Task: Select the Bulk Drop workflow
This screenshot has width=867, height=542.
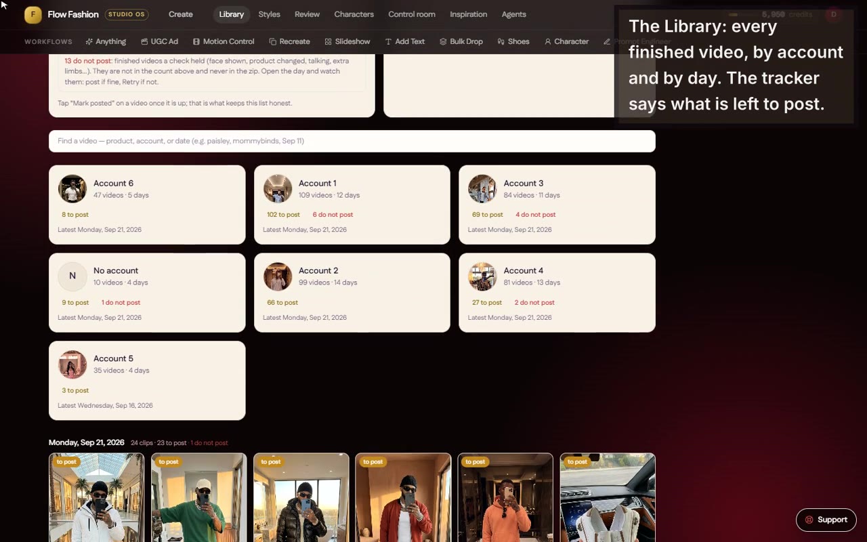Action: pyautogui.click(x=461, y=41)
